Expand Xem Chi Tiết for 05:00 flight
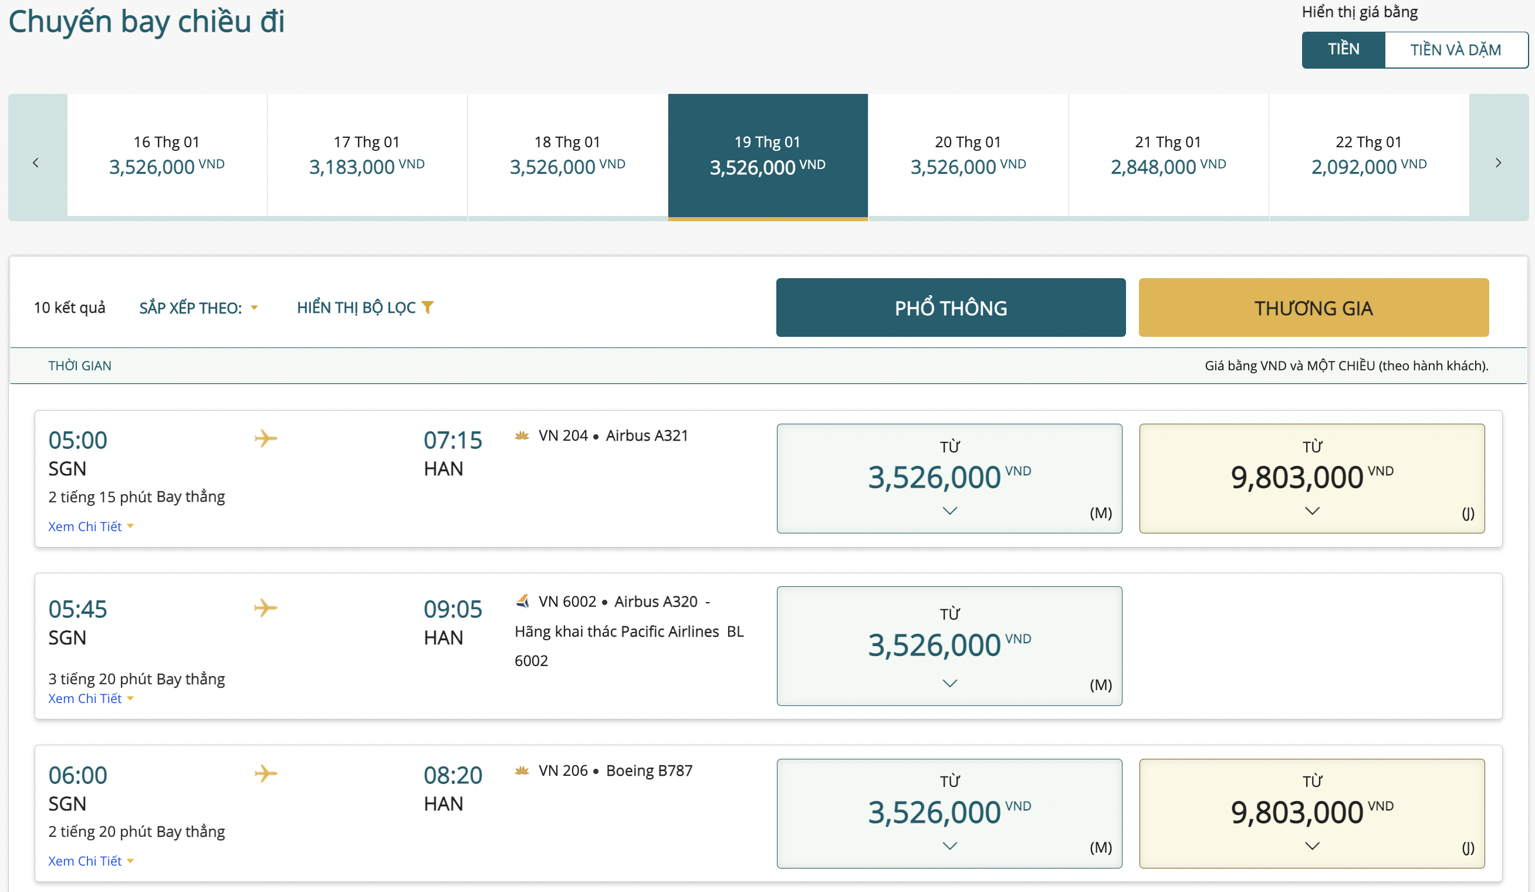This screenshot has height=892, width=1535. click(x=91, y=526)
